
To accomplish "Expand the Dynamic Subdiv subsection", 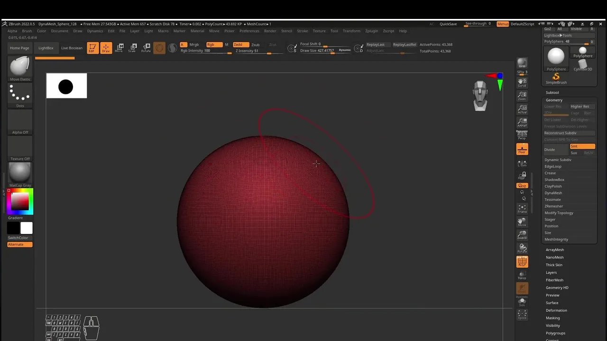I will 558,160.
